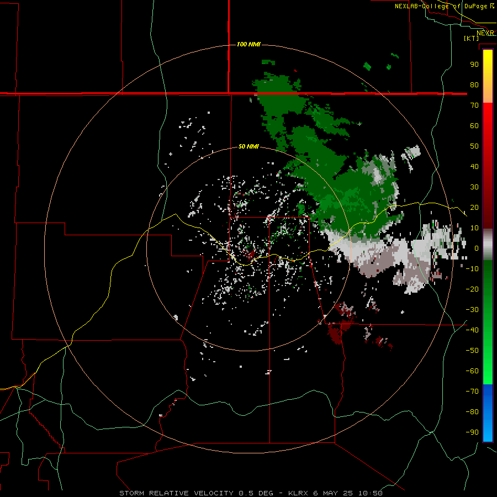Click the 70 value on velocity scale
This screenshot has height=497, width=497.
point(474,105)
